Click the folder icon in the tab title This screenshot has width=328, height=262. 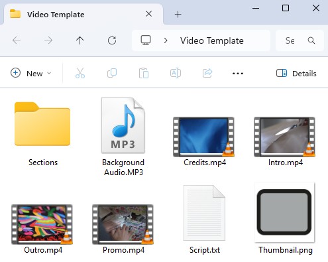[x=15, y=14]
